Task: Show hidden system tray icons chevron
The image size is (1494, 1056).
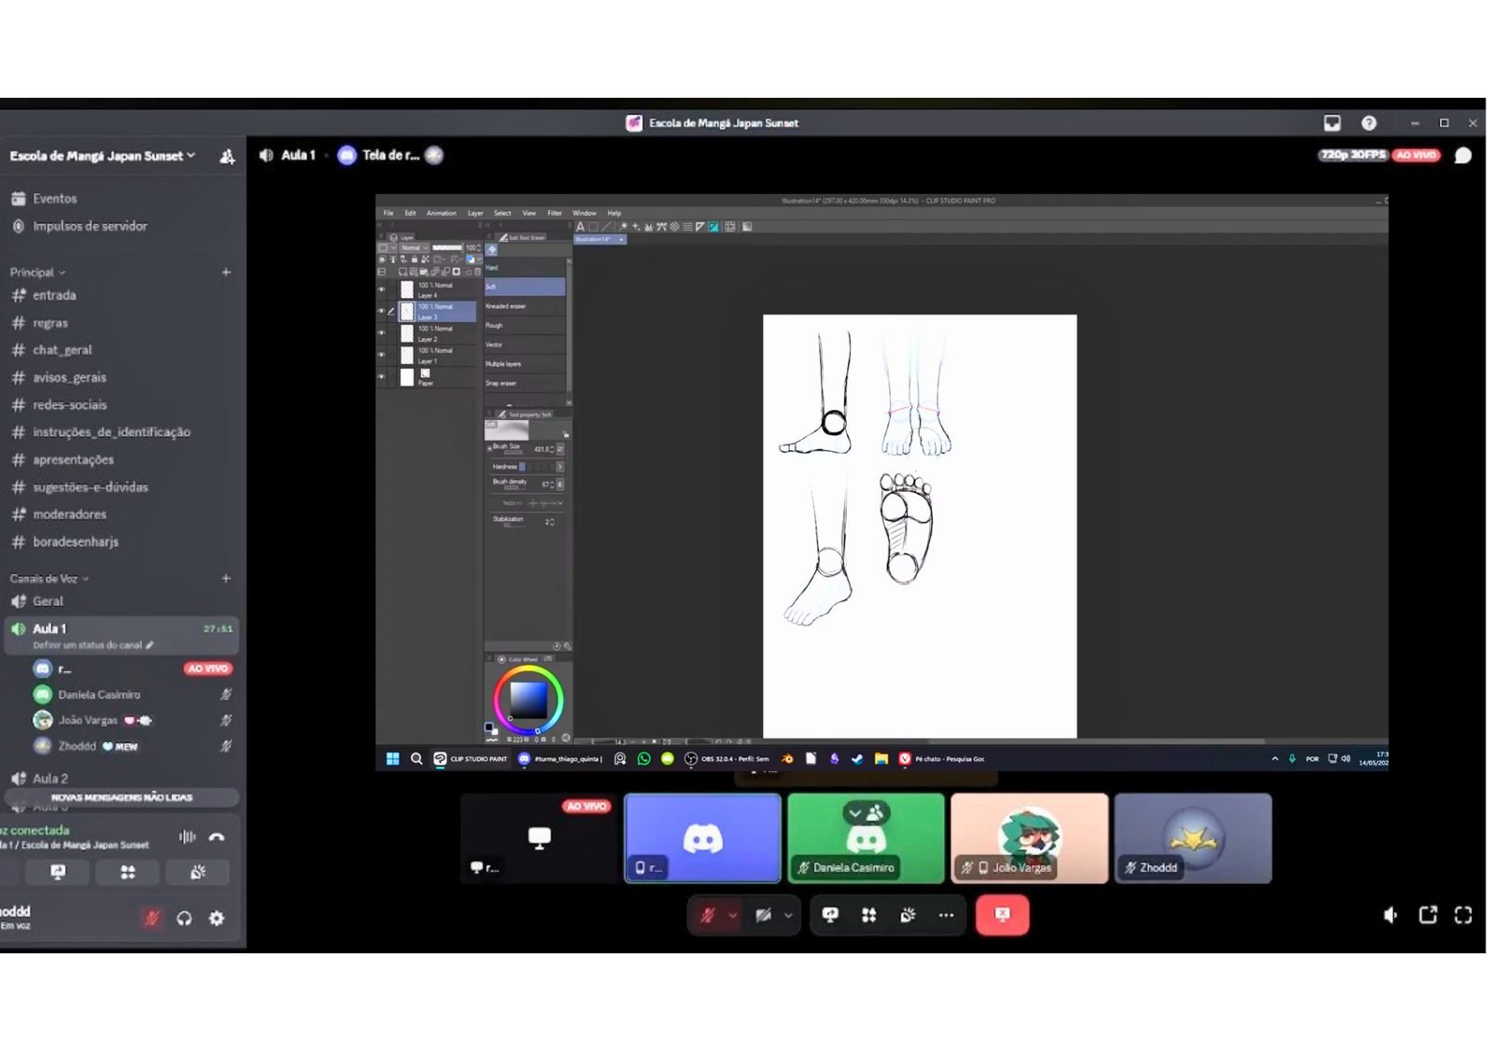Action: [x=1275, y=759]
